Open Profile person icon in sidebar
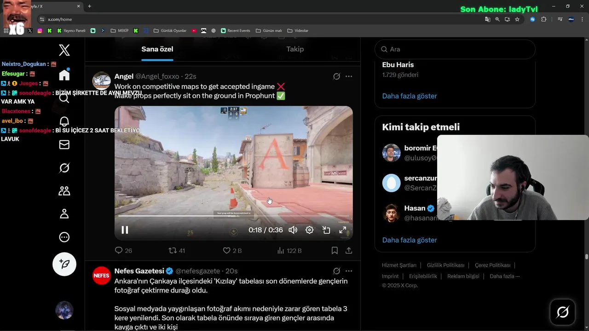The width and height of the screenshot is (589, 331). [x=64, y=214]
